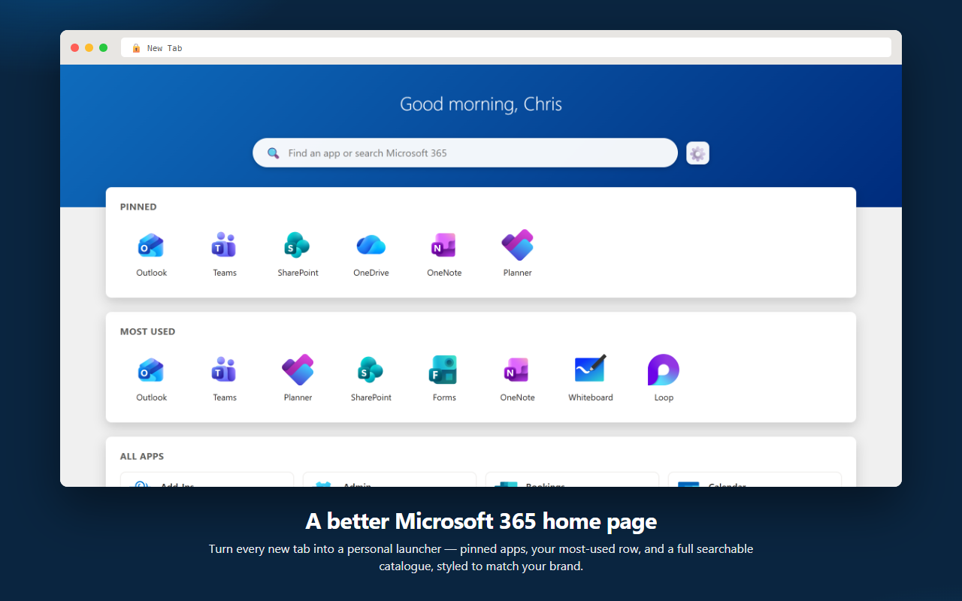Image resolution: width=962 pixels, height=601 pixels.
Task: Launch the Whiteboard app
Action: tap(591, 378)
